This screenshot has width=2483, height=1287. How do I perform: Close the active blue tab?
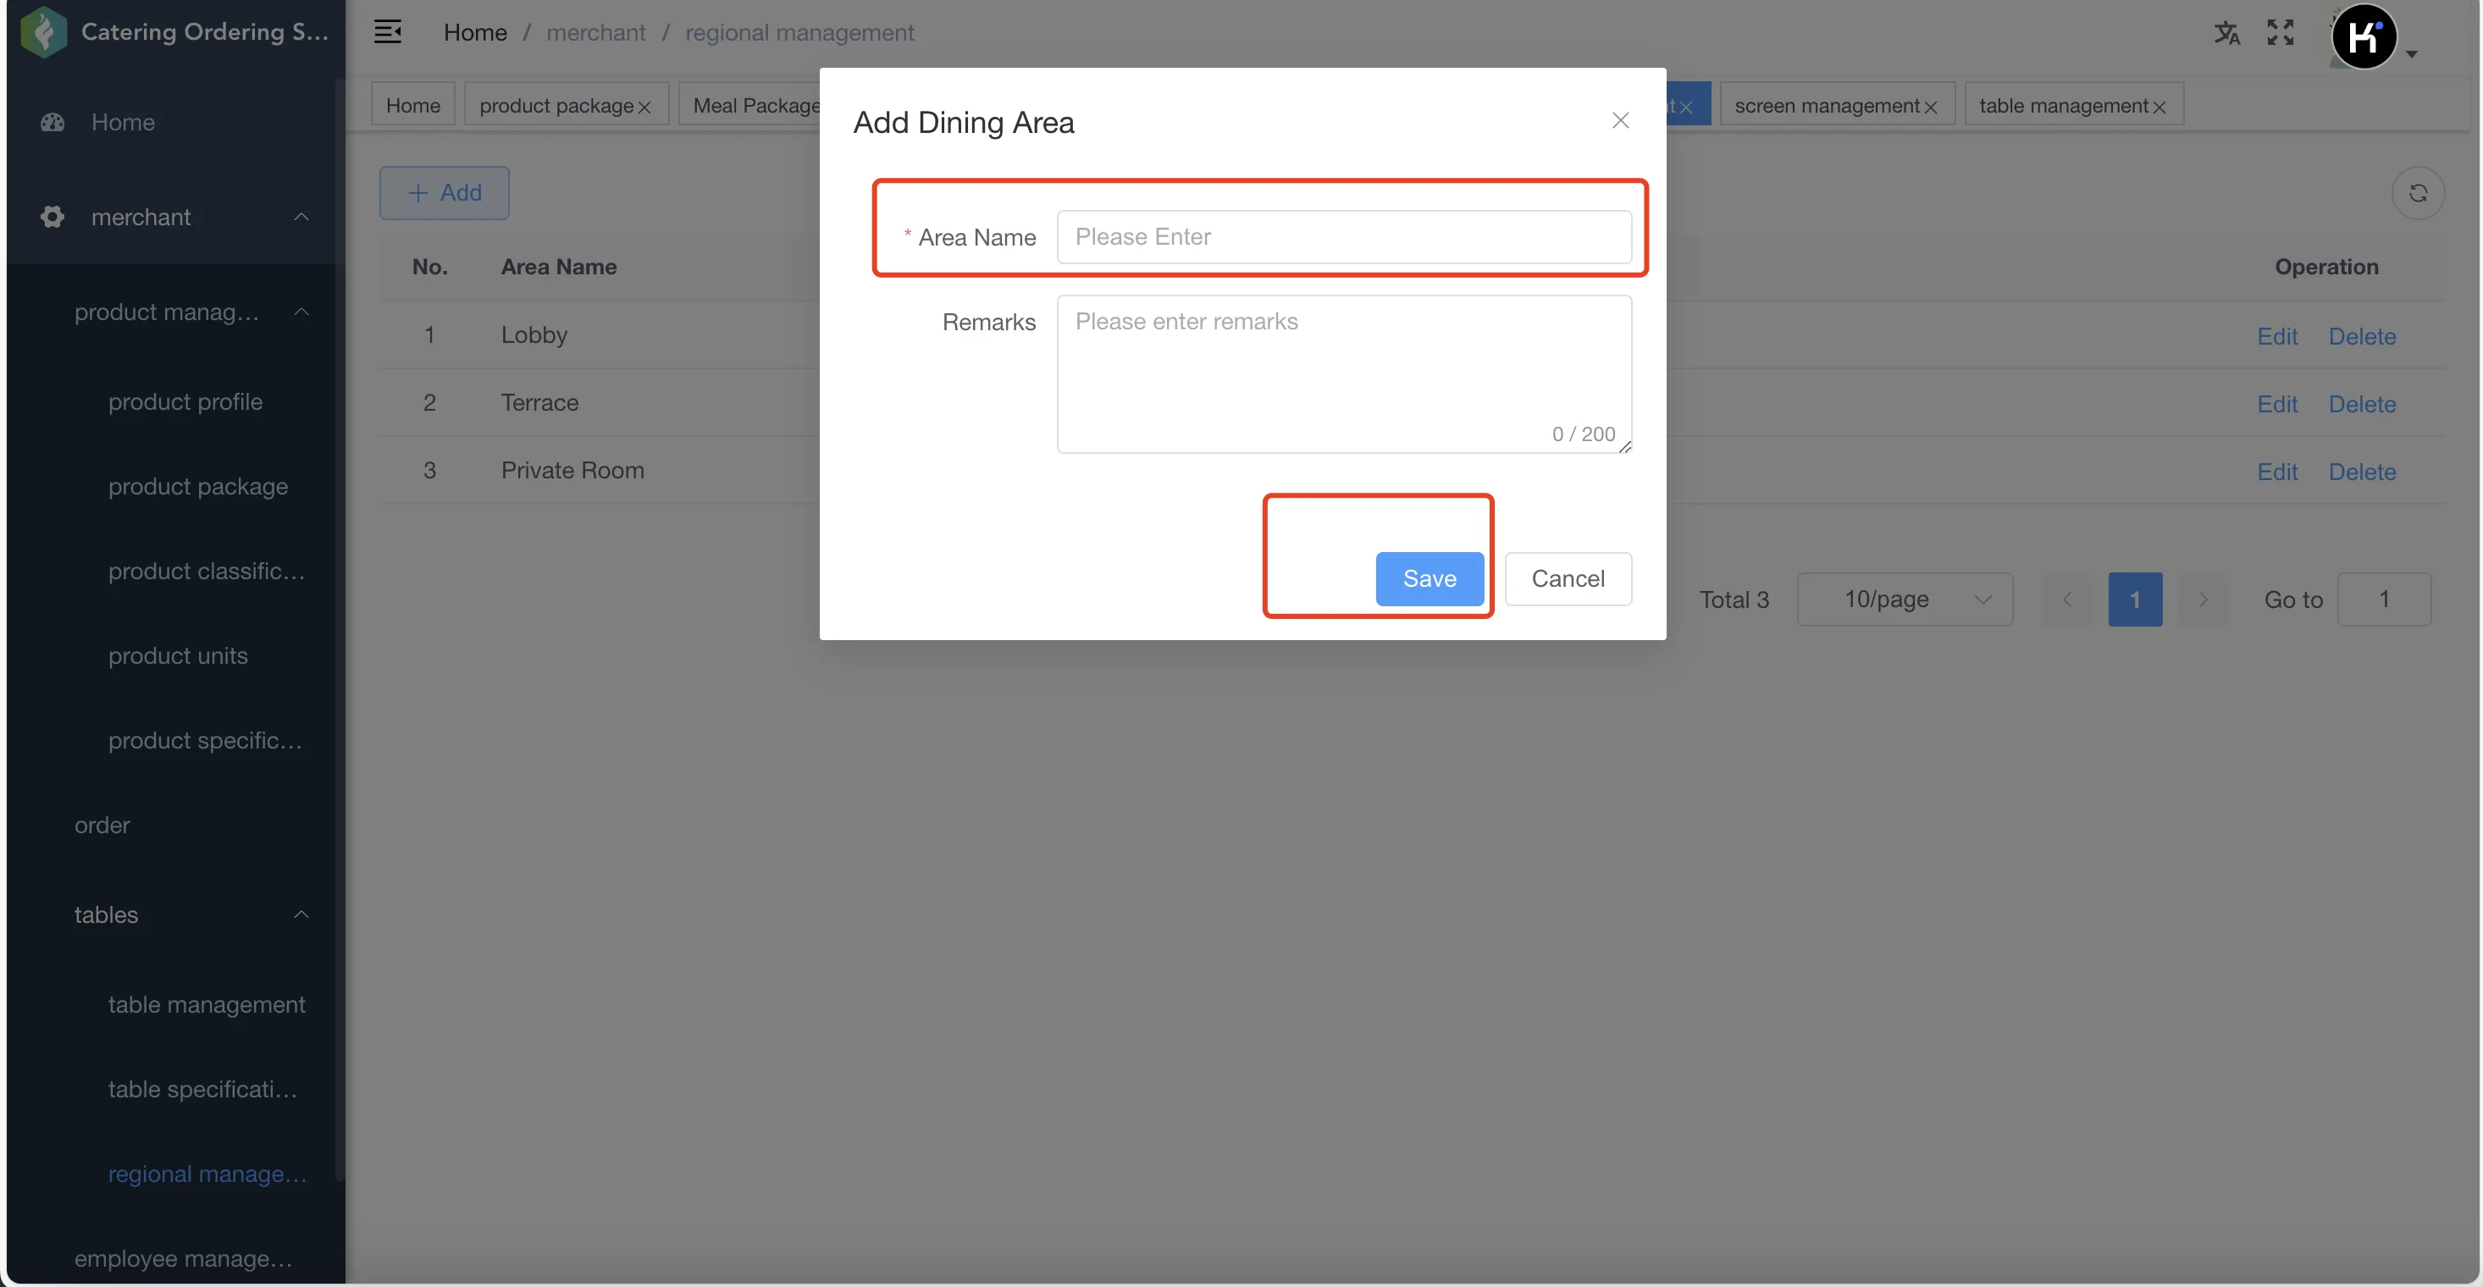(x=1686, y=107)
